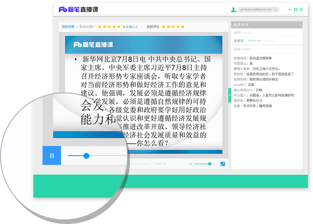Click the last chat message 学点科学
Screen dimensions: 313x224
coord(252,106)
